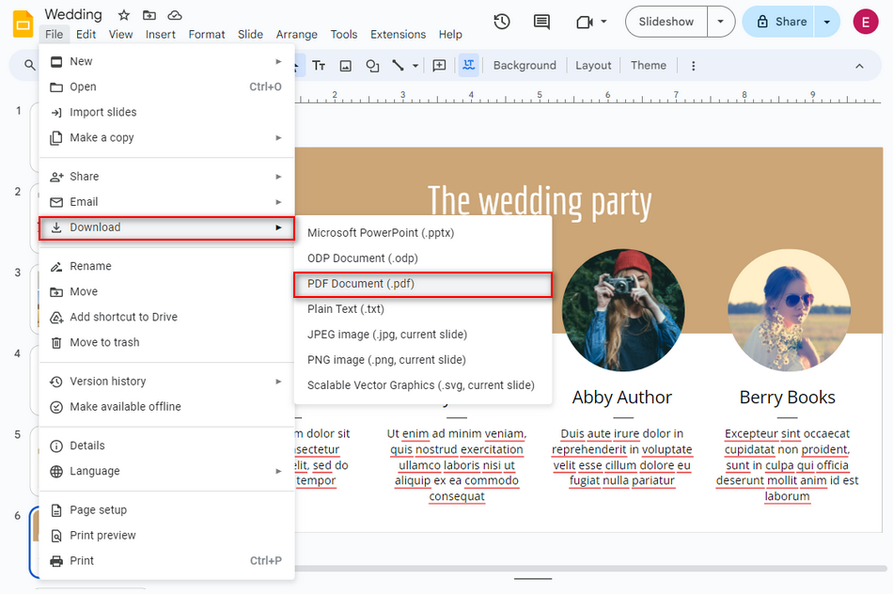
Task: Insert an image using the toolbar icon
Action: pos(345,65)
